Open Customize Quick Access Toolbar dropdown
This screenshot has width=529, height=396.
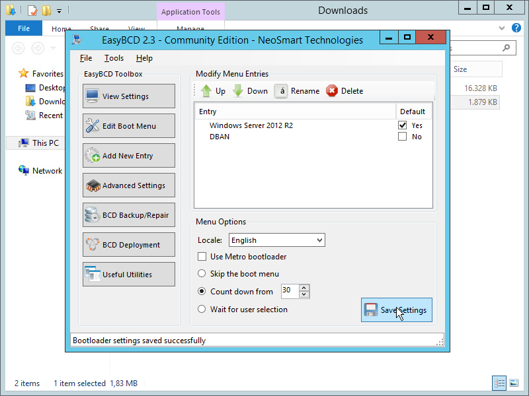pos(59,11)
